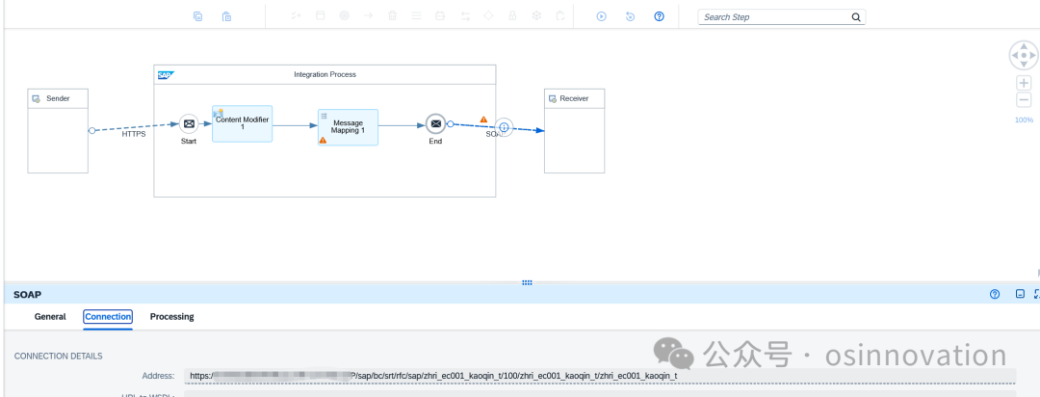Select the Message Mapping 1 step

tap(349, 127)
